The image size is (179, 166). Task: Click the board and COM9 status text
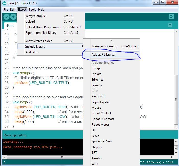pos(156,162)
